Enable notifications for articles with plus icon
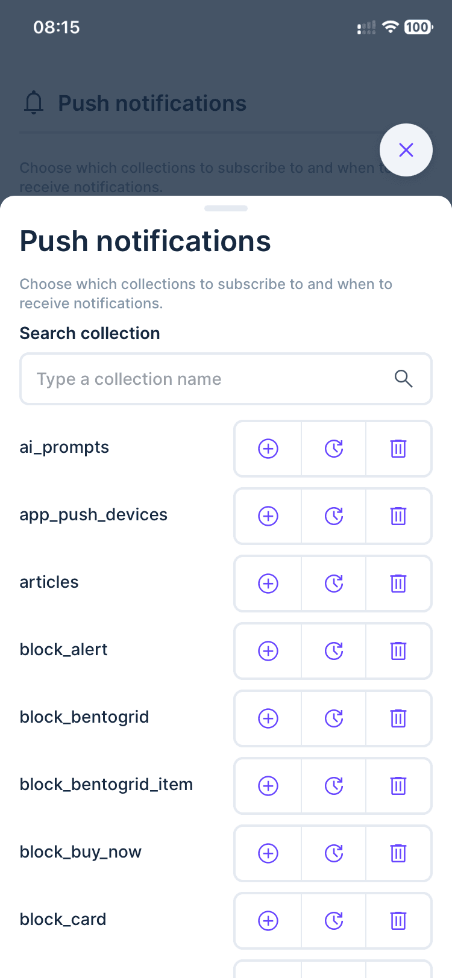The width and height of the screenshot is (452, 978). click(268, 584)
